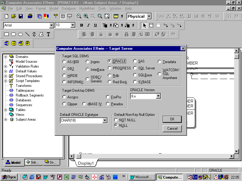
Task: Toggle Italic formatting button
Action: pos(88,25)
